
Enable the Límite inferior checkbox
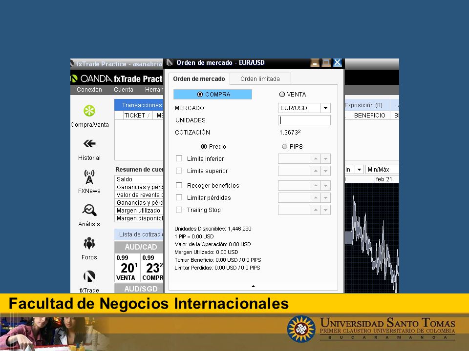pos(179,158)
